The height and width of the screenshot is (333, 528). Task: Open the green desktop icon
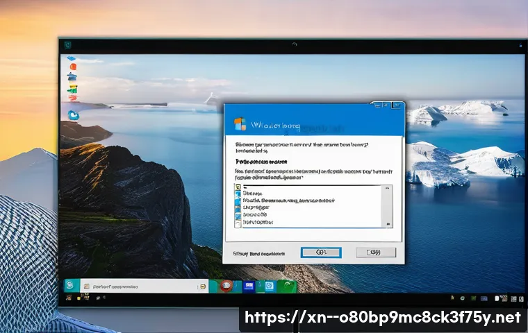click(72, 90)
